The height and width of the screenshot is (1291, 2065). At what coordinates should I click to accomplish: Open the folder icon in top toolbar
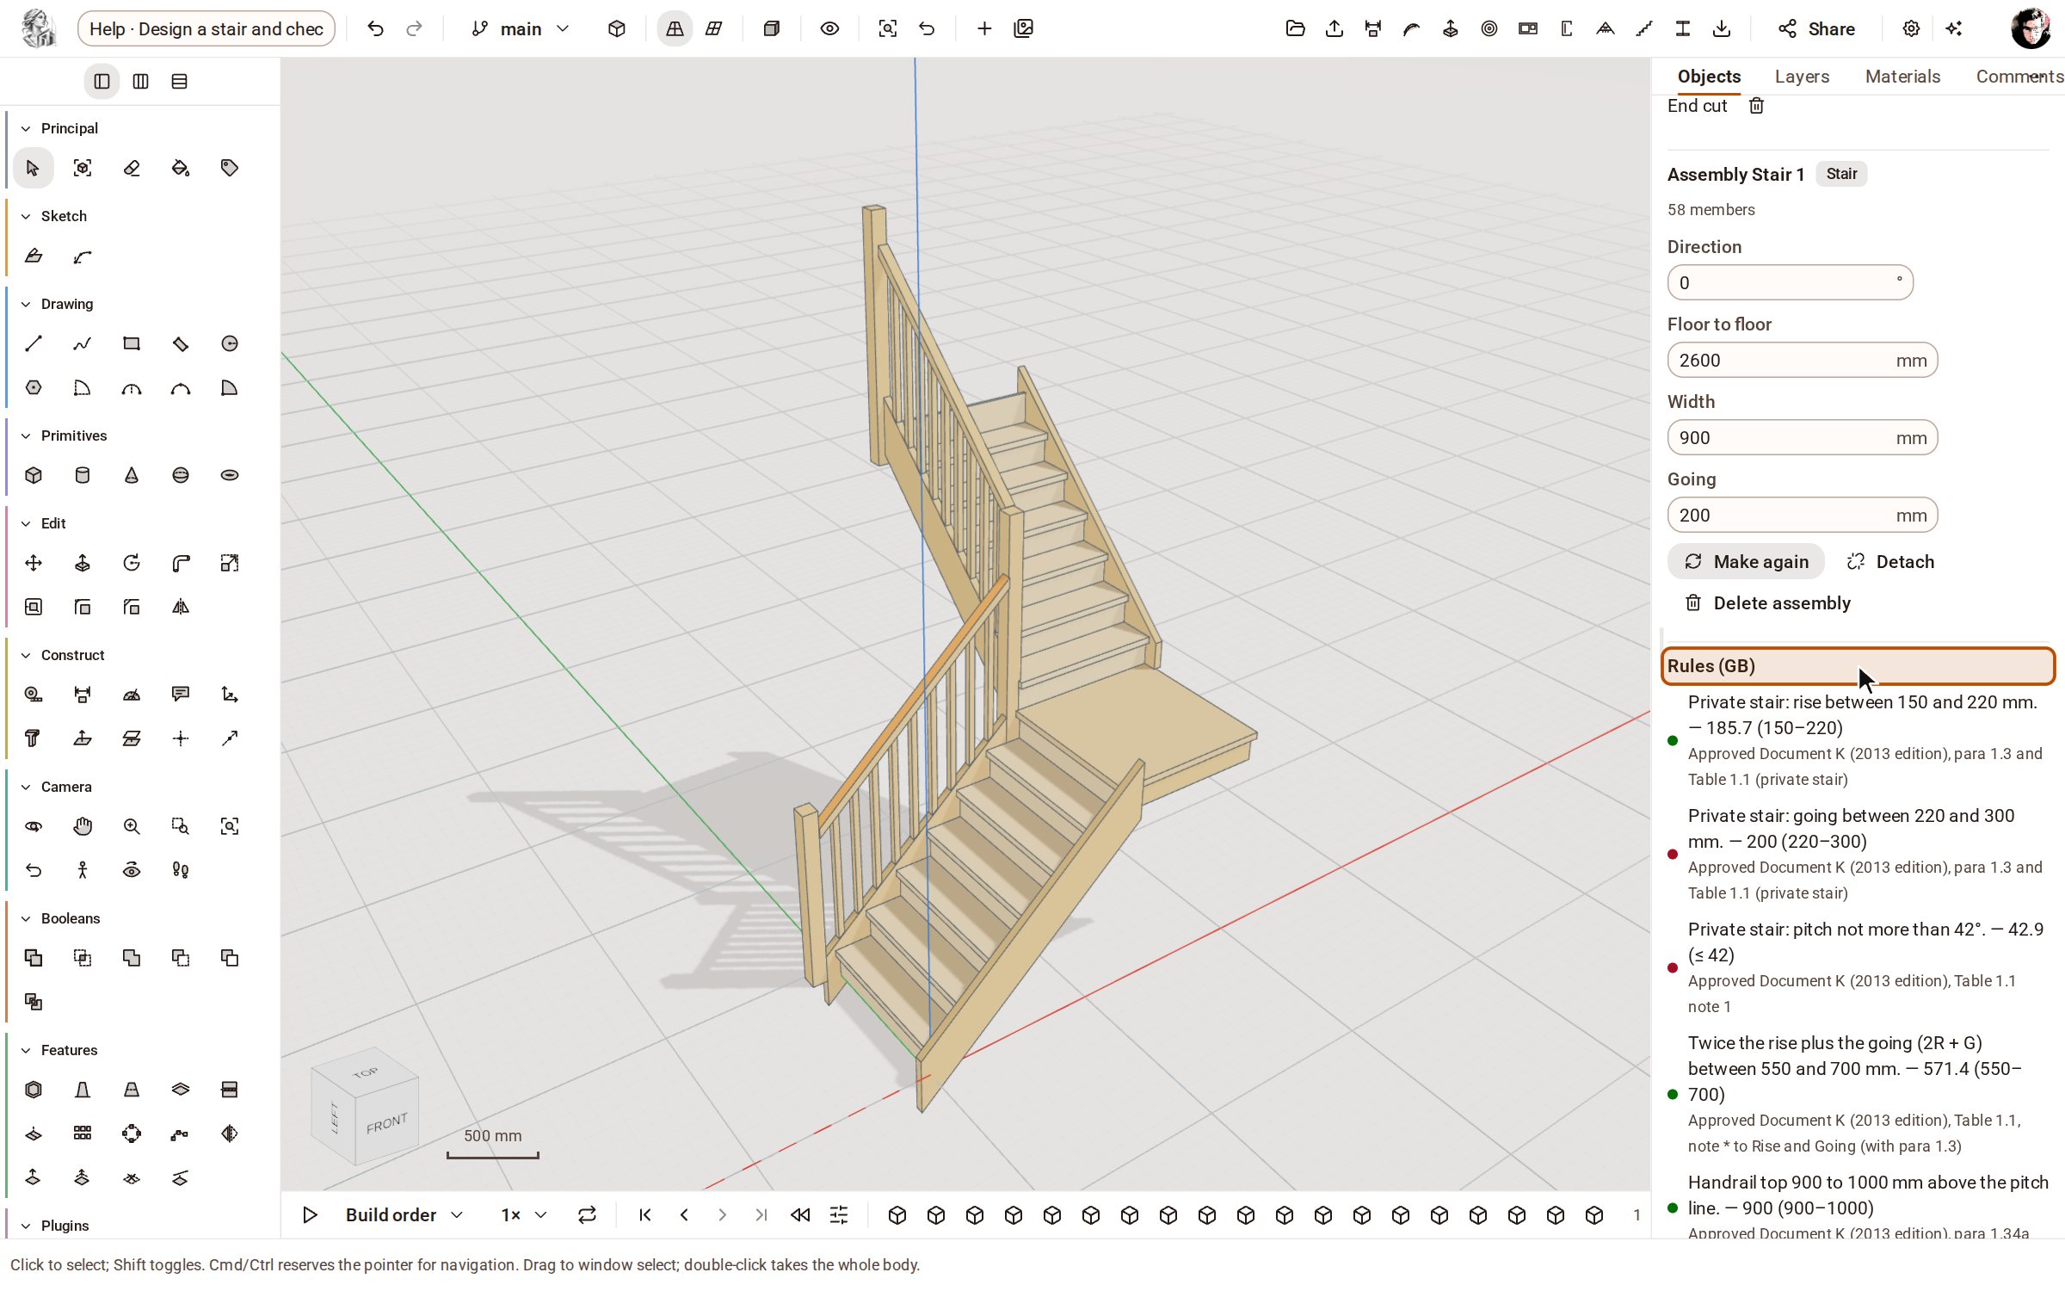click(x=1295, y=28)
